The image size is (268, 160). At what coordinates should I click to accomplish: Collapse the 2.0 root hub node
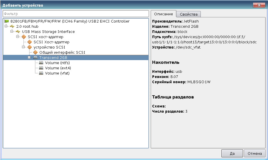(6, 26)
